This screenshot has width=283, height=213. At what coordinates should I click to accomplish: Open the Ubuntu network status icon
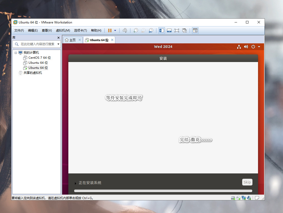(239, 47)
